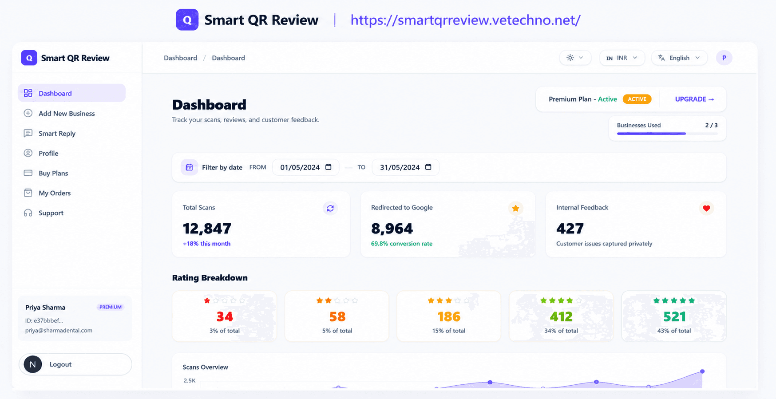Click the second Dashboard breadcrumb
The height and width of the screenshot is (399, 776).
point(228,58)
